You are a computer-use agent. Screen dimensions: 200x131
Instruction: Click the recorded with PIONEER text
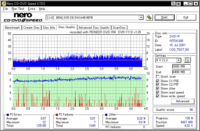pyautogui.click(x=105, y=32)
